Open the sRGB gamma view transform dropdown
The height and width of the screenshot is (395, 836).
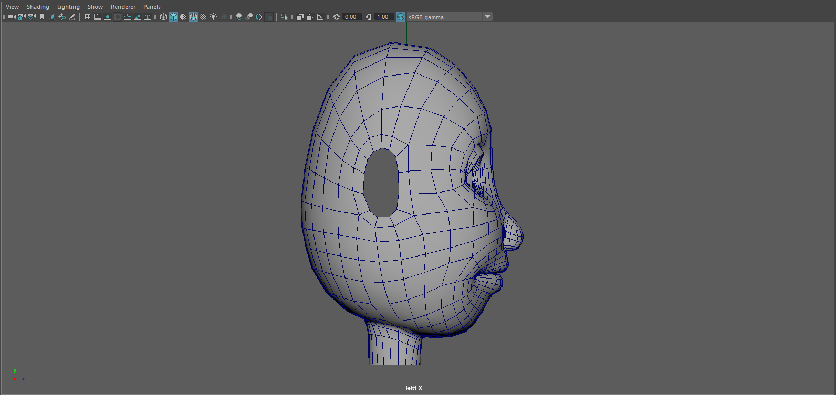(x=450, y=17)
